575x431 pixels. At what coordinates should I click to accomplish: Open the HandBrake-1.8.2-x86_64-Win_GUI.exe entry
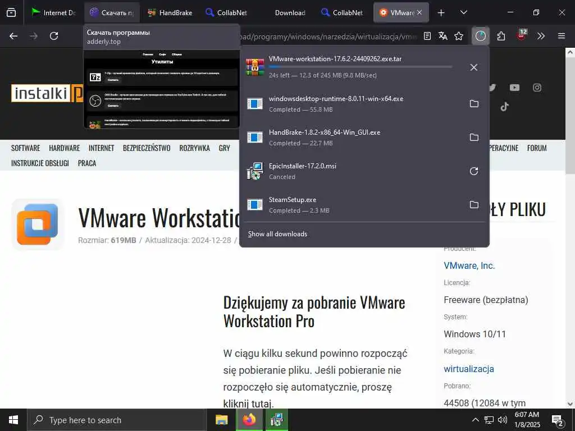click(352, 137)
